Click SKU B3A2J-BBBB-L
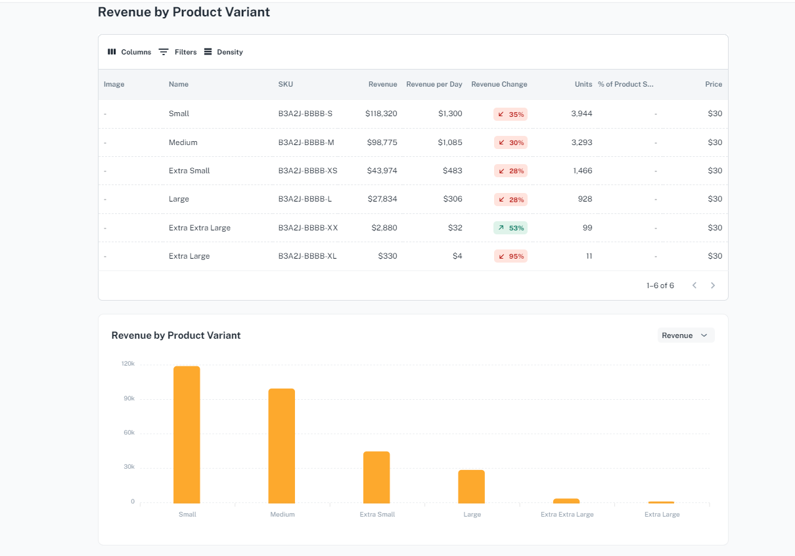Screen dimensions: 795x556 click(x=306, y=199)
